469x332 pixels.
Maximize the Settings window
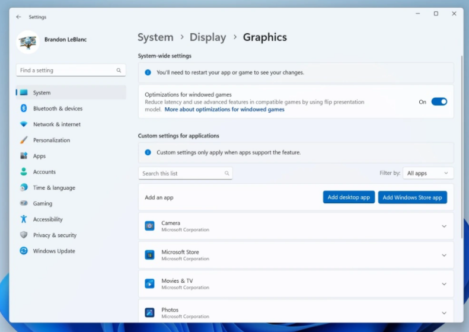[436, 14]
